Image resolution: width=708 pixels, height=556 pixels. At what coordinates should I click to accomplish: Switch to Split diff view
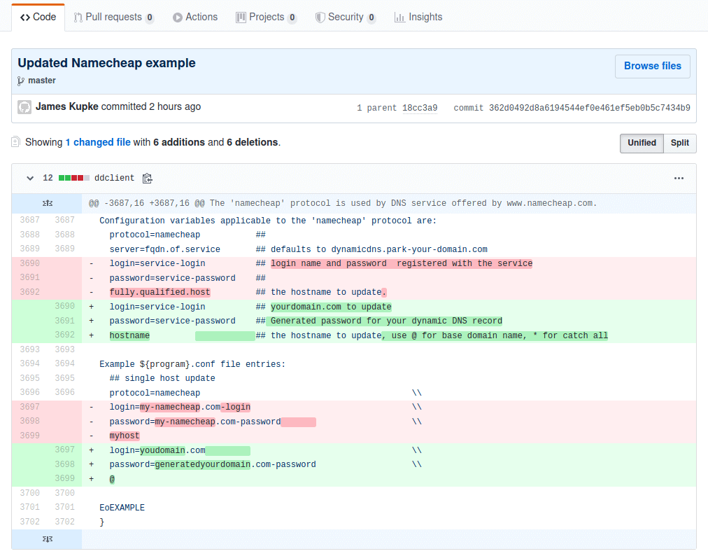(679, 143)
